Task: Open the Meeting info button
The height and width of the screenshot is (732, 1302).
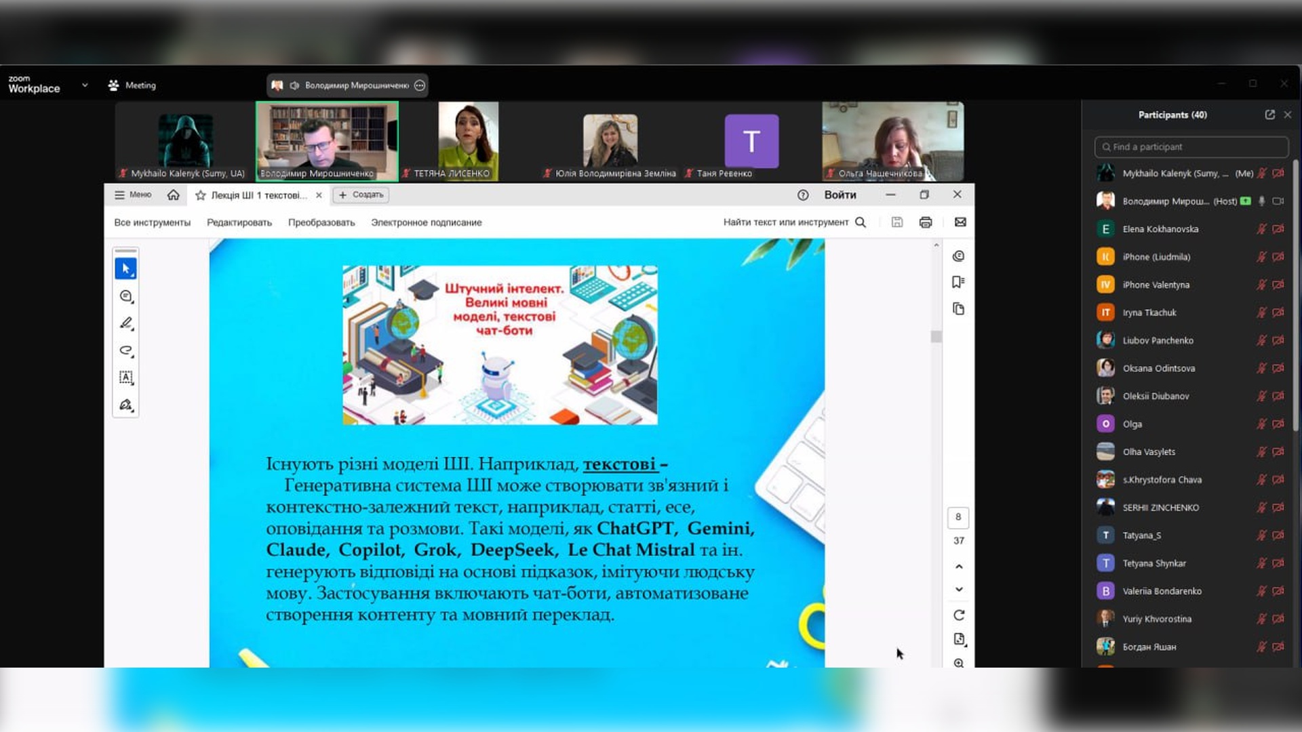Action: [x=132, y=85]
